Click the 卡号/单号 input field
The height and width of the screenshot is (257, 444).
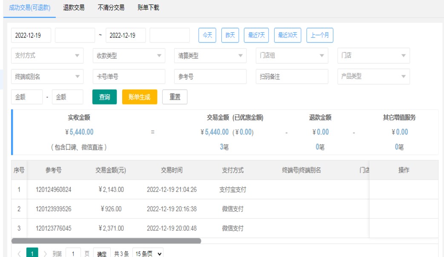click(129, 76)
